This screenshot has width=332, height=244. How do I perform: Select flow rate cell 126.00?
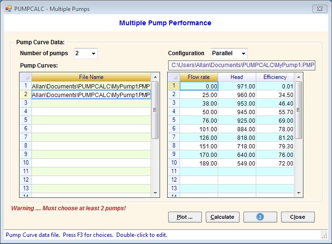[x=199, y=137]
